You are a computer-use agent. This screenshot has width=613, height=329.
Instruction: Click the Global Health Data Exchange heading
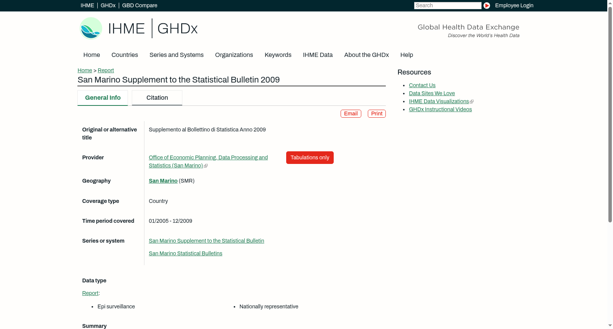pyautogui.click(x=468, y=27)
